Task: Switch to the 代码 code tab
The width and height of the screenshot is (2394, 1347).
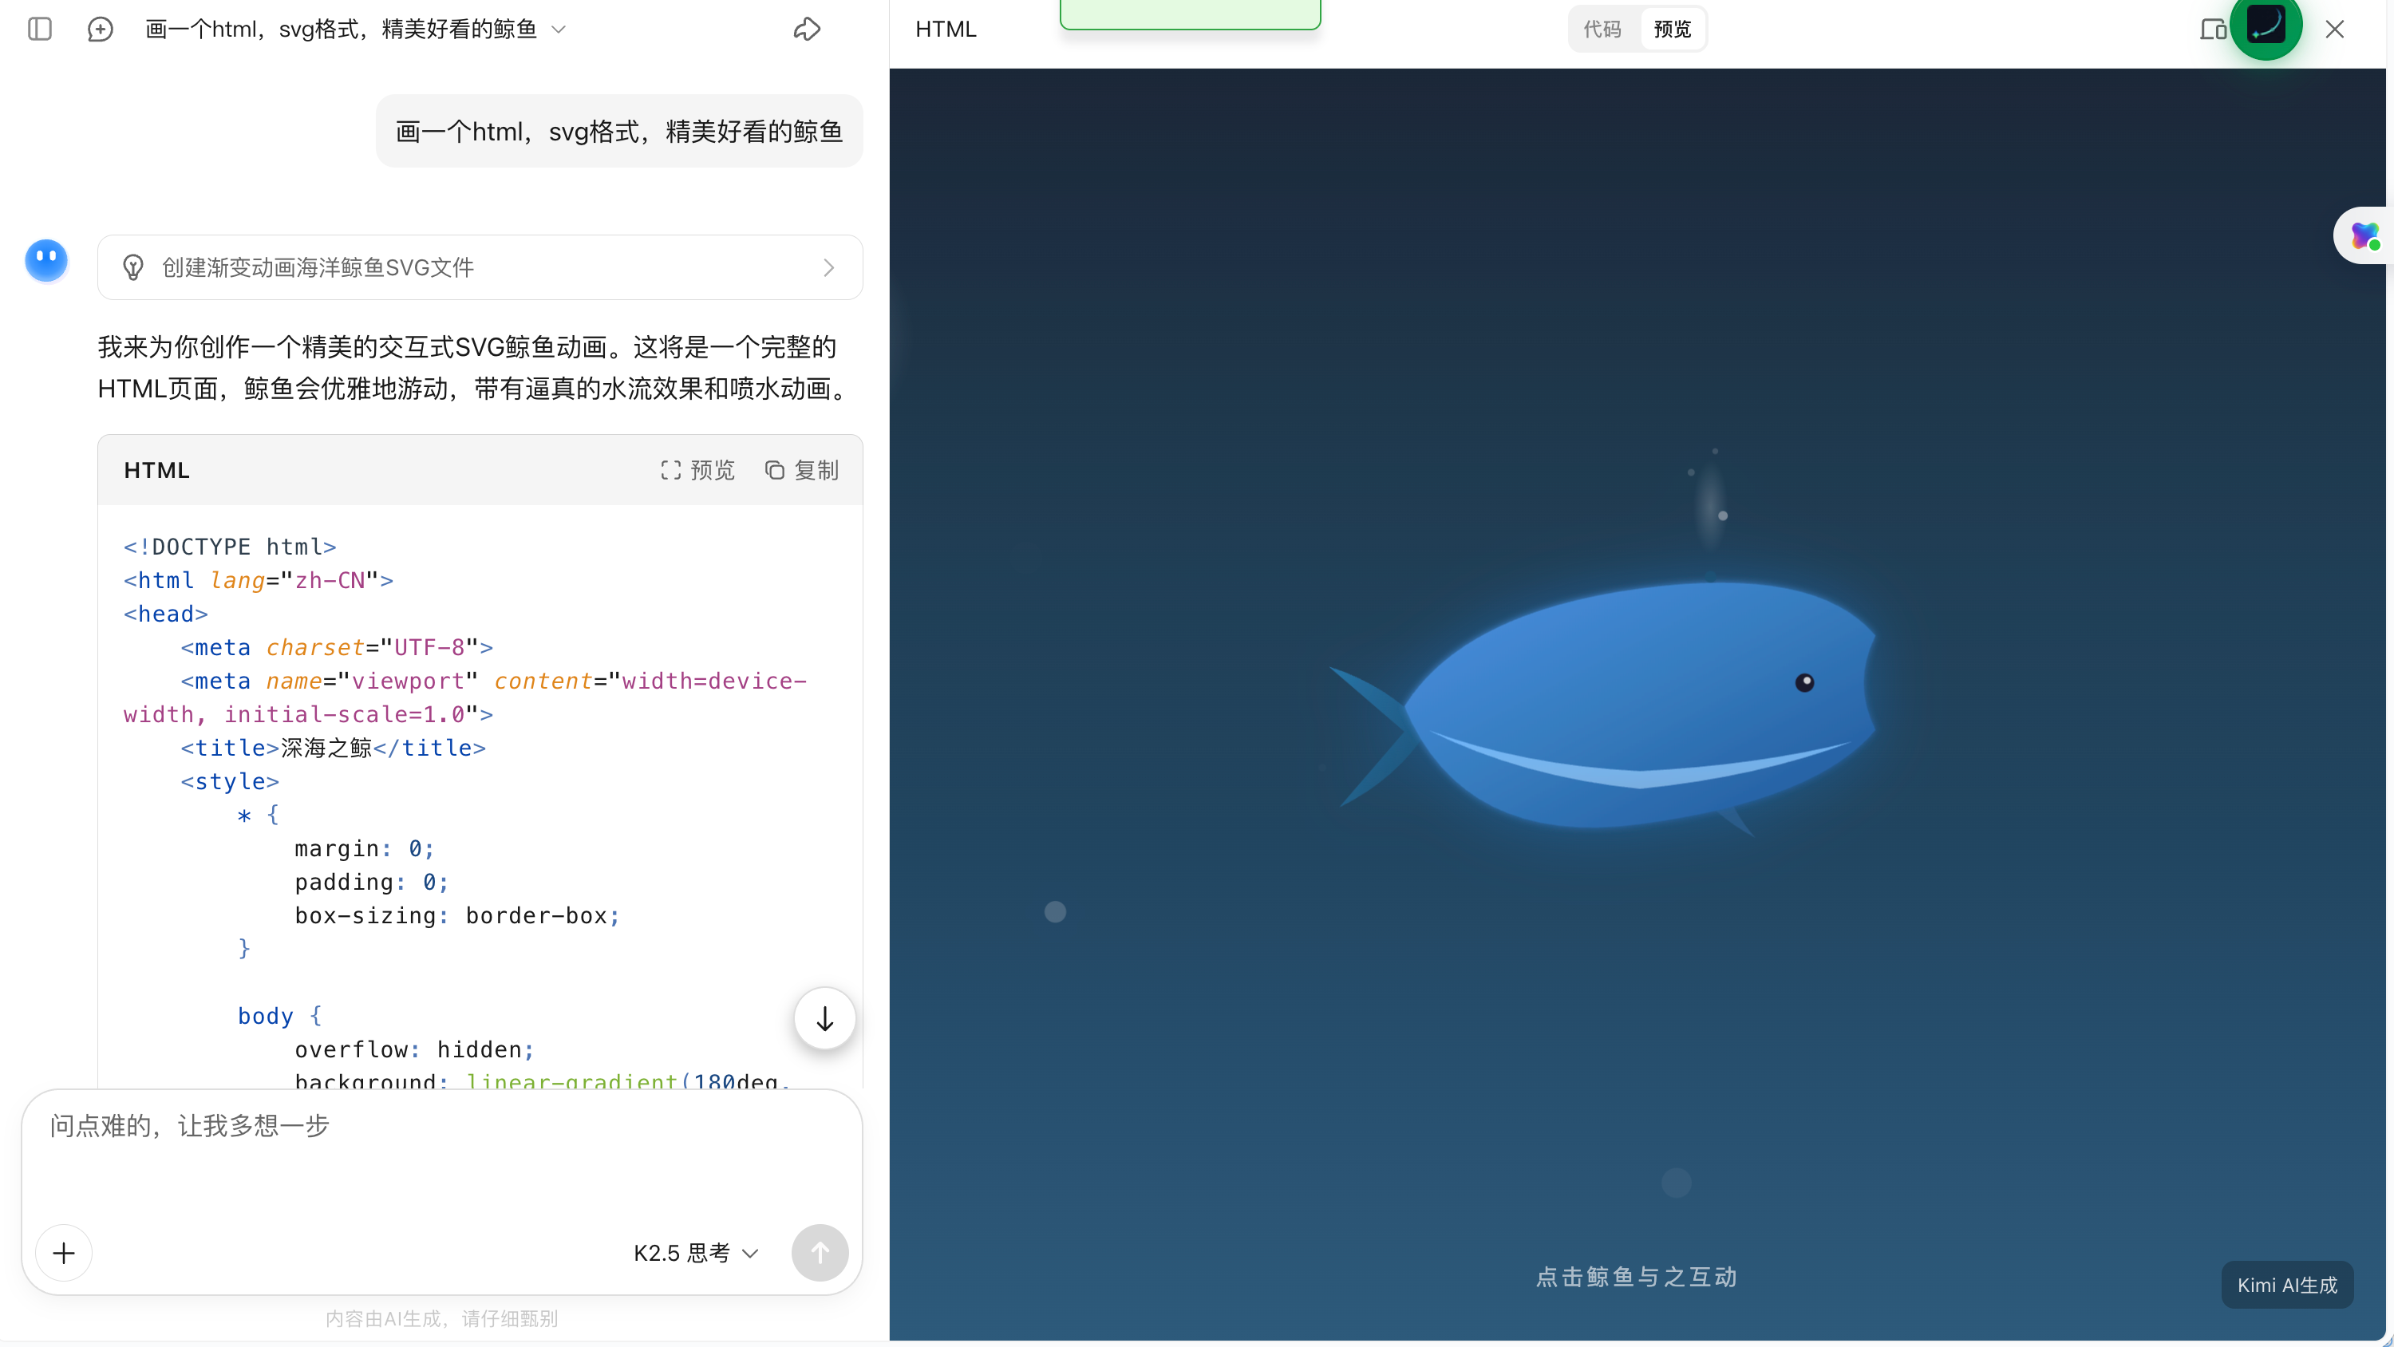Action: click(x=1602, y=29)
